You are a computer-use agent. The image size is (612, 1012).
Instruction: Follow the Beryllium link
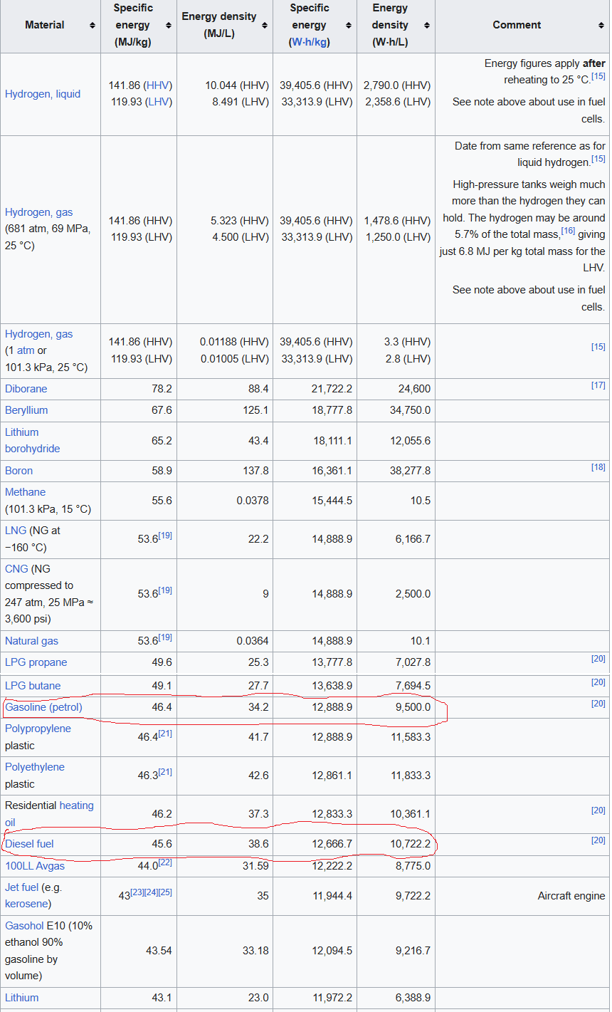pyautogui.click(x=26, y=410)
